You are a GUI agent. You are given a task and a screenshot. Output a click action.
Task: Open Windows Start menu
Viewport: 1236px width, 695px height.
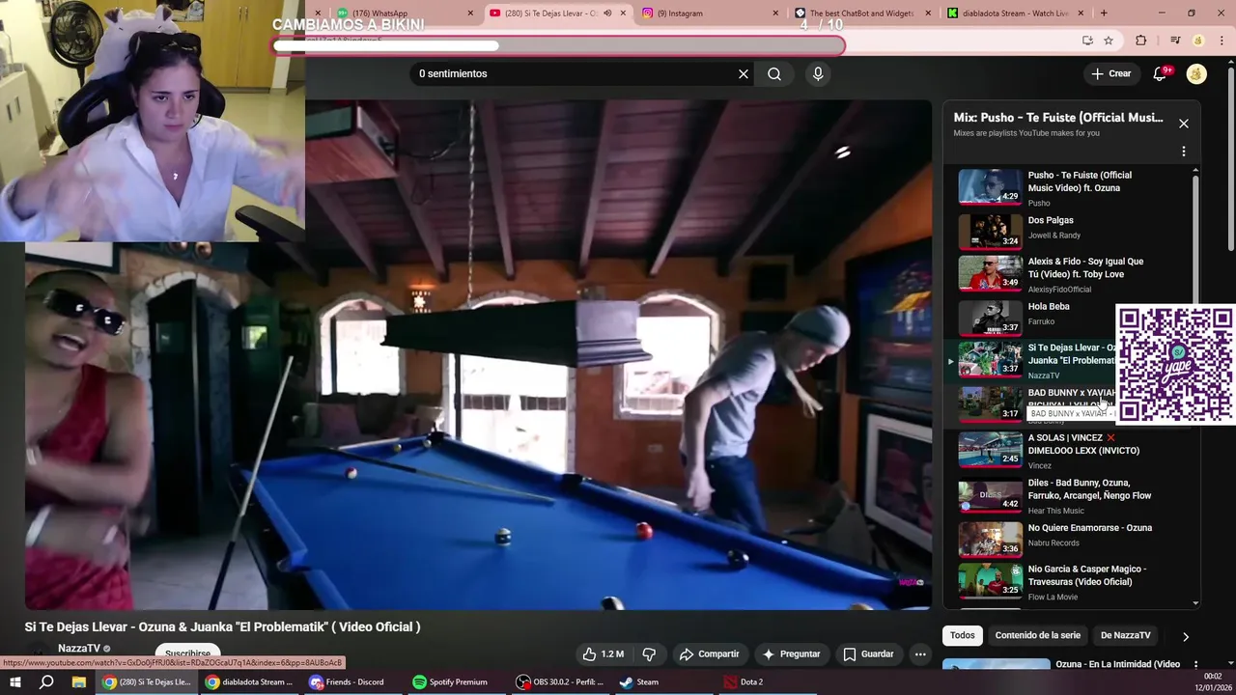[x=14, y=682]
